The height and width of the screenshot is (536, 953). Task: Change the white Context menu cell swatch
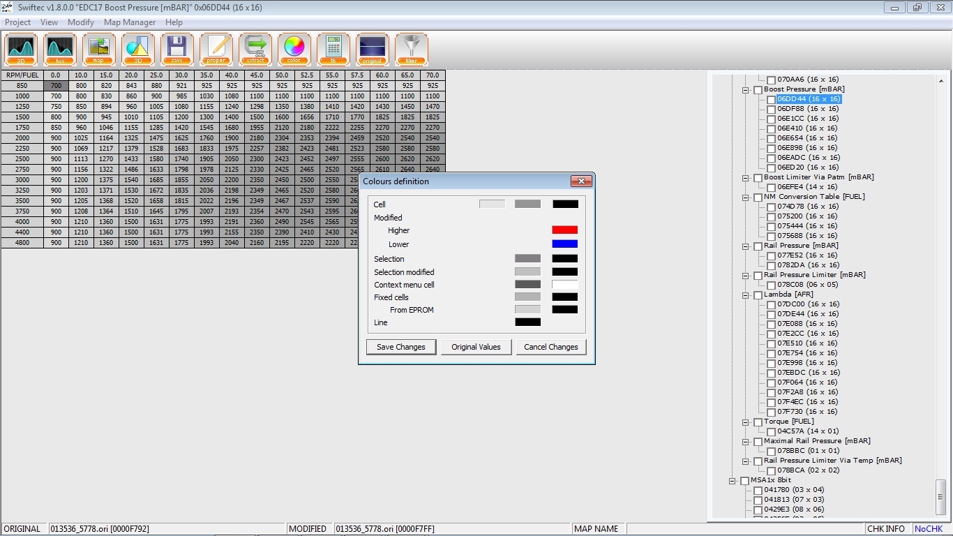pos(565,284)
